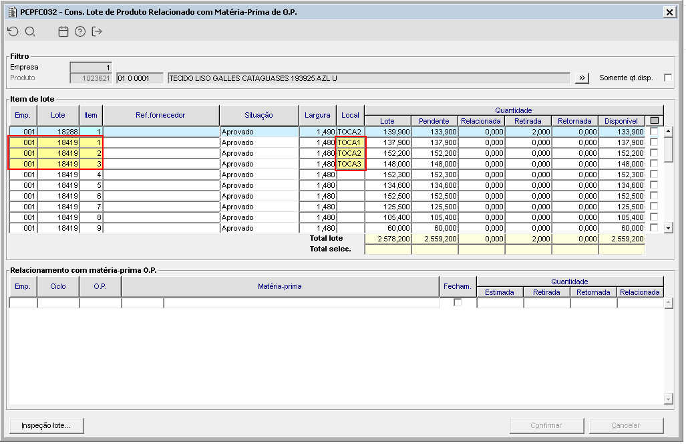Click the Confirmar button
Viewport: 686px width, 444px height.
(x=546, y=425)
